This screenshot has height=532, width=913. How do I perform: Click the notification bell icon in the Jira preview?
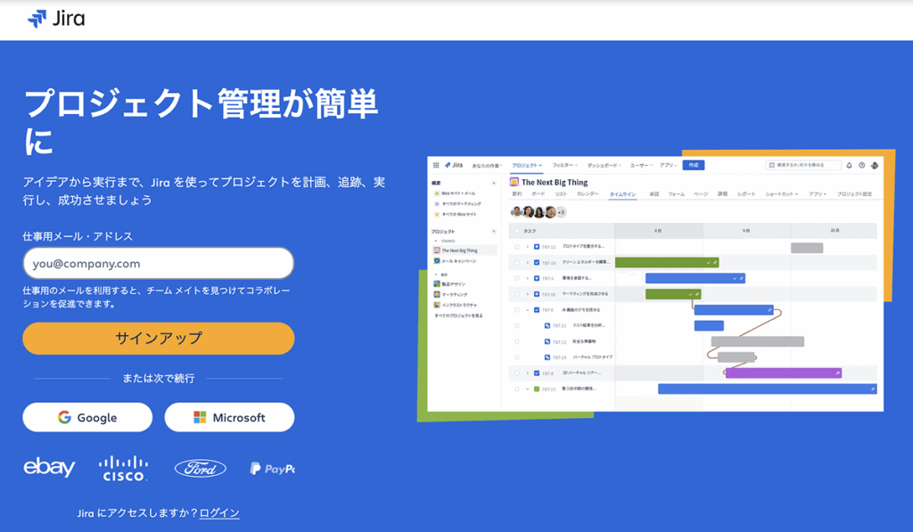tap(849, 165)
